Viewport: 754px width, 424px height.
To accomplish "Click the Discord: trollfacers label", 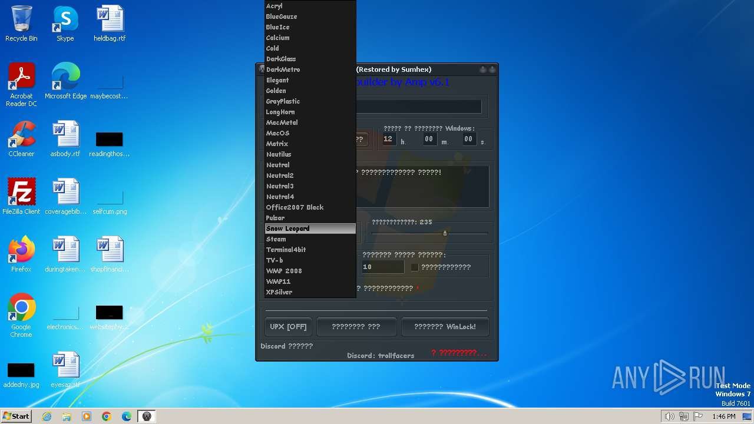I will 381,356.
